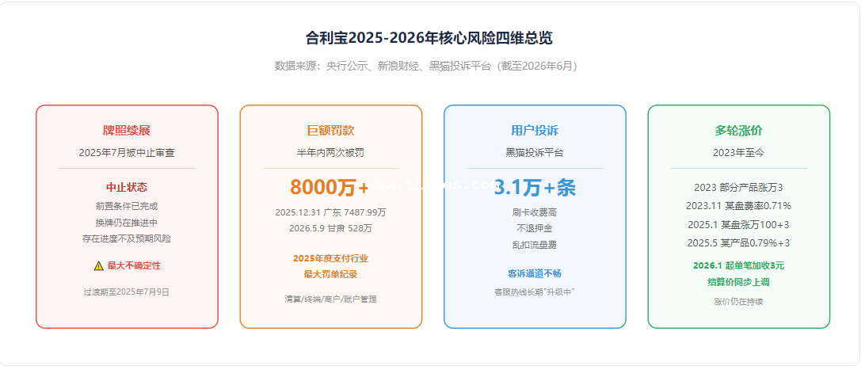The height and width of the screenshot is (370, 865).
Task: Click the orange text 2025年度支付行业
Action: (331, 258)
